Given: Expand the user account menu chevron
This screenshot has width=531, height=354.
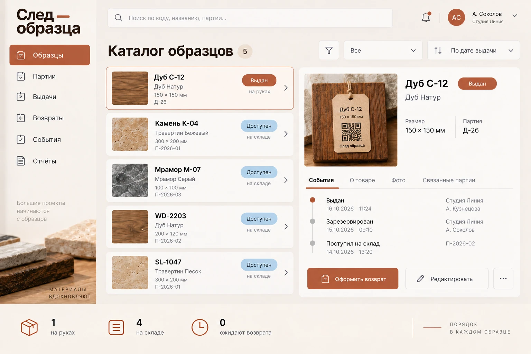Looking at the screenshot, I should [514, 16].
